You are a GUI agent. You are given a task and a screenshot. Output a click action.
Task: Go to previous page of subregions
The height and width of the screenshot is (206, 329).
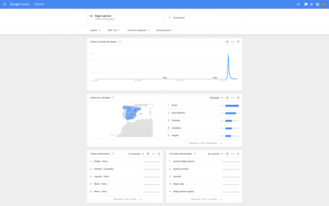coord(185,143)
